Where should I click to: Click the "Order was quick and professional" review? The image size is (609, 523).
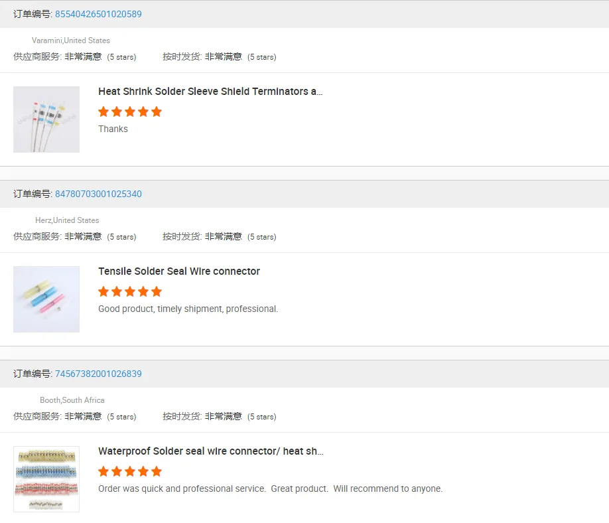coord(270,488)
